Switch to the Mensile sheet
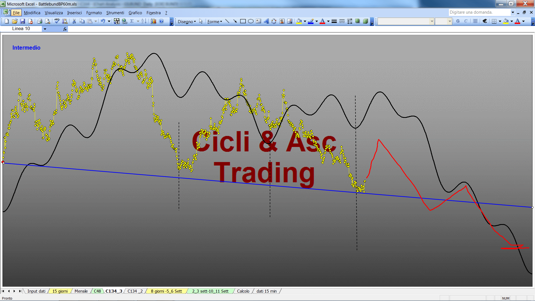This screenshot has width=535, height=301. pyautogui.click(x=81, y=291)
